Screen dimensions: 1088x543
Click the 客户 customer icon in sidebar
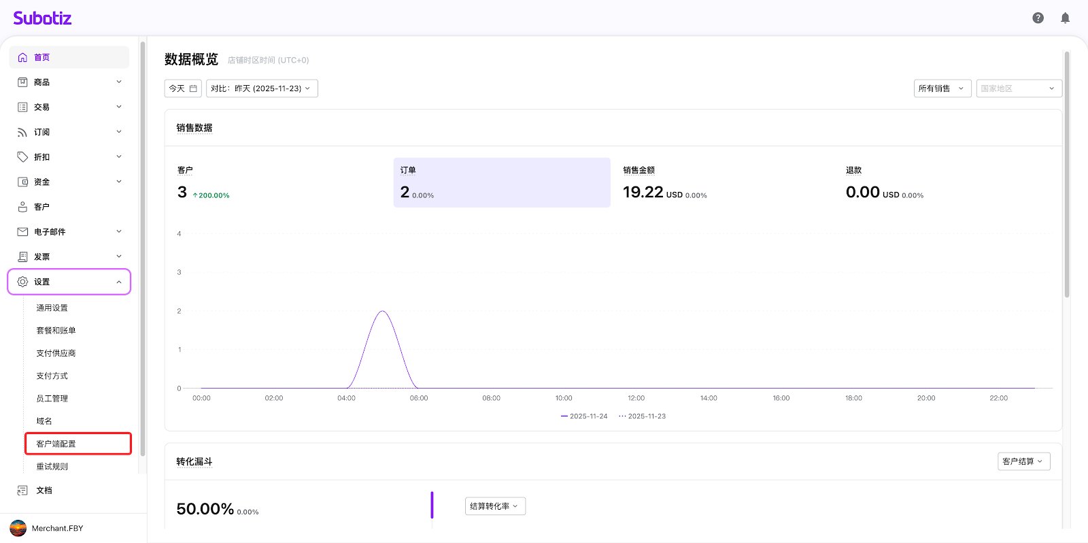(x=22, y=207)
